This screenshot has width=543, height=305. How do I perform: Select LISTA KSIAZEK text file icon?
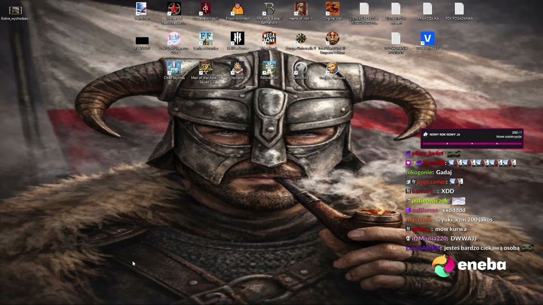(364, 13)
